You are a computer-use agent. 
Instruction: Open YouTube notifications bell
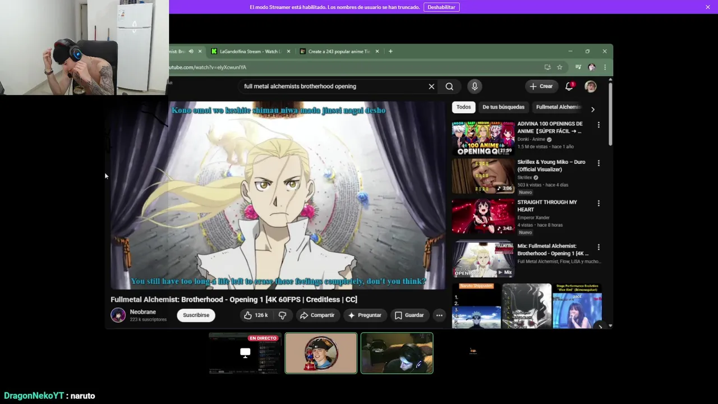569,86
